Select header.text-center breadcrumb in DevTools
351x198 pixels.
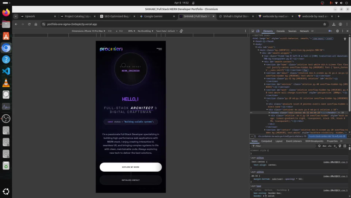pyautogui.click(x=327, y=136)
